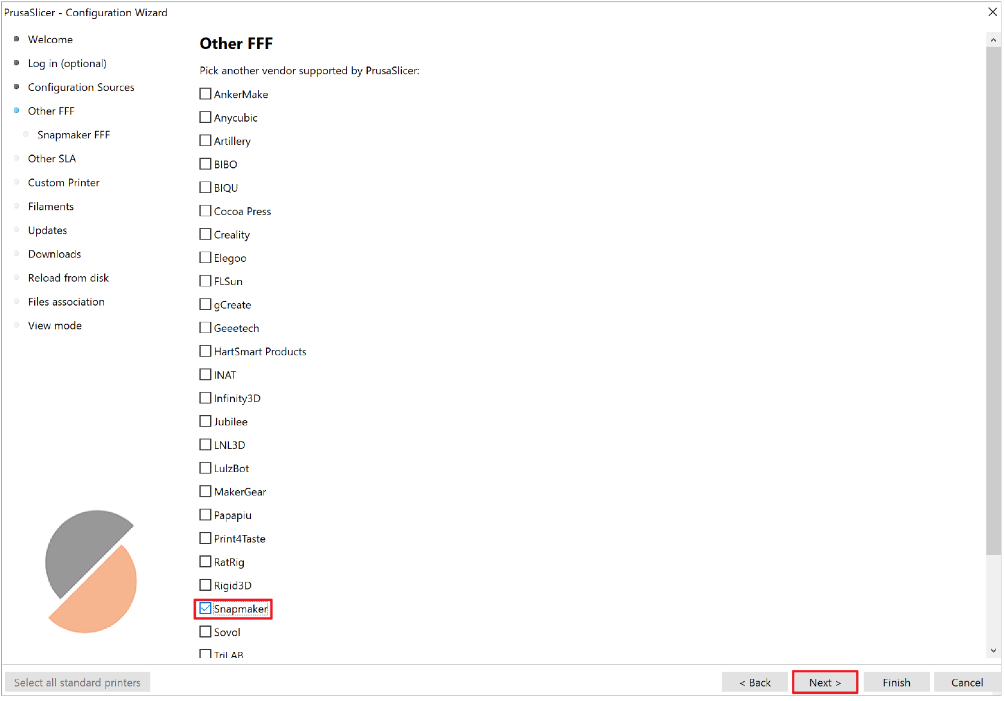Tick the Elegoo checkbox
Image resolution: width=1005 pixels, height=701 pixels.
click(x=205, y=258)
